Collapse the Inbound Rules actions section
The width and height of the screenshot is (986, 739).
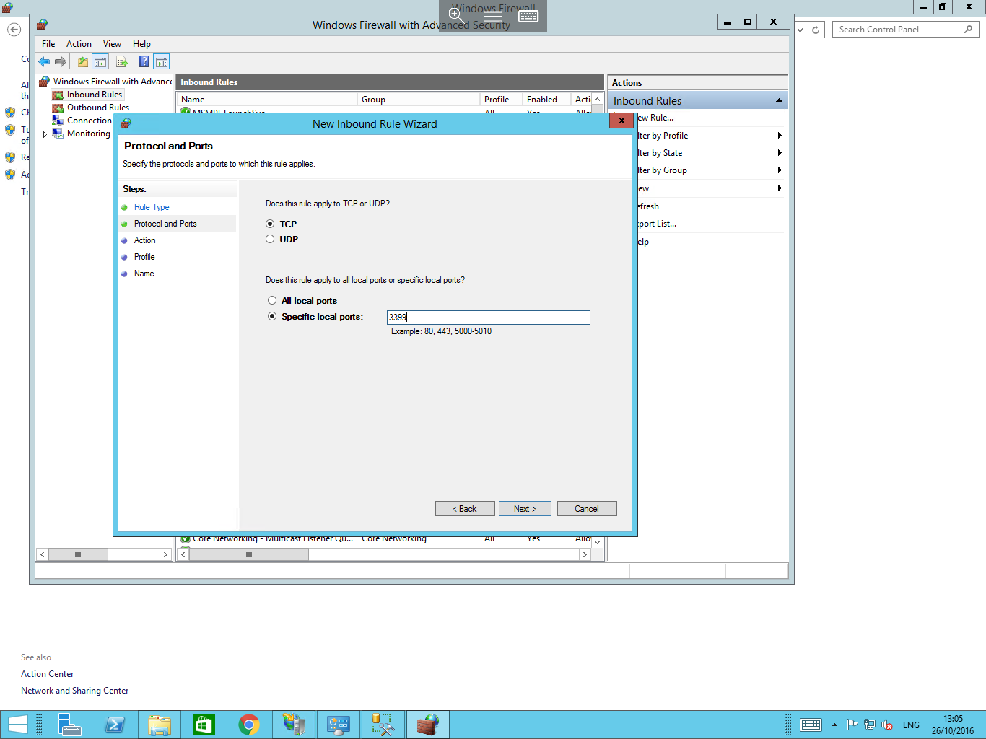pos(779,100)
